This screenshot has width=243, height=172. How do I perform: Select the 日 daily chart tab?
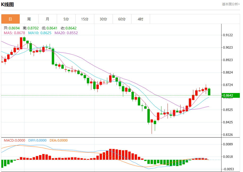coord(10,19)
